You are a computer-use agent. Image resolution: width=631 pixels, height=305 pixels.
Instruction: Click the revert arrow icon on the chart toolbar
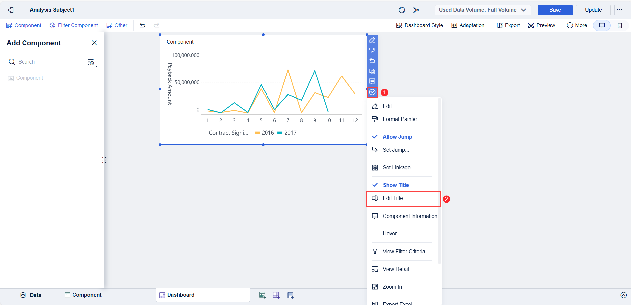coord(372,61)
